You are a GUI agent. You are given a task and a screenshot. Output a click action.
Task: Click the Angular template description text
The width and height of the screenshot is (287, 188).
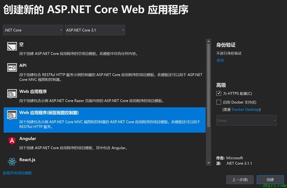tap(73, 148)
